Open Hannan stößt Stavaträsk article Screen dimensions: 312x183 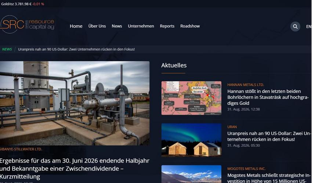pyautogui.click(x=268, y=97)
